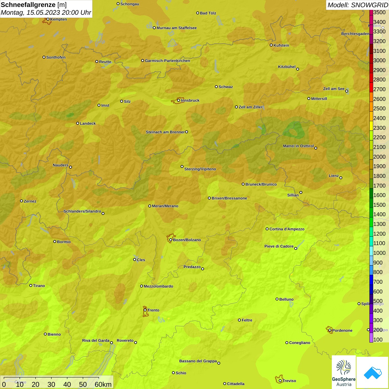Click the Cittadella label

(x=236, y=384)
